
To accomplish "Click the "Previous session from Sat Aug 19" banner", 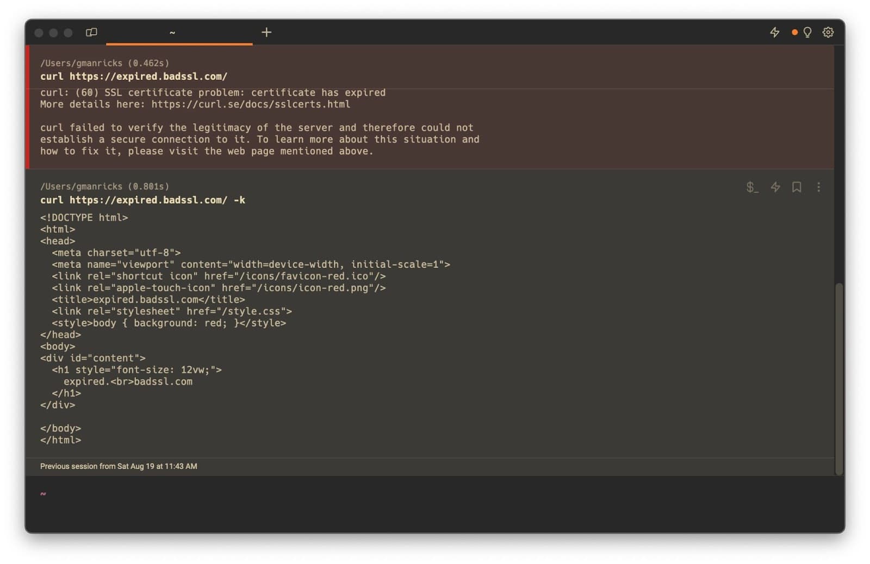I will tap(119, 466).
